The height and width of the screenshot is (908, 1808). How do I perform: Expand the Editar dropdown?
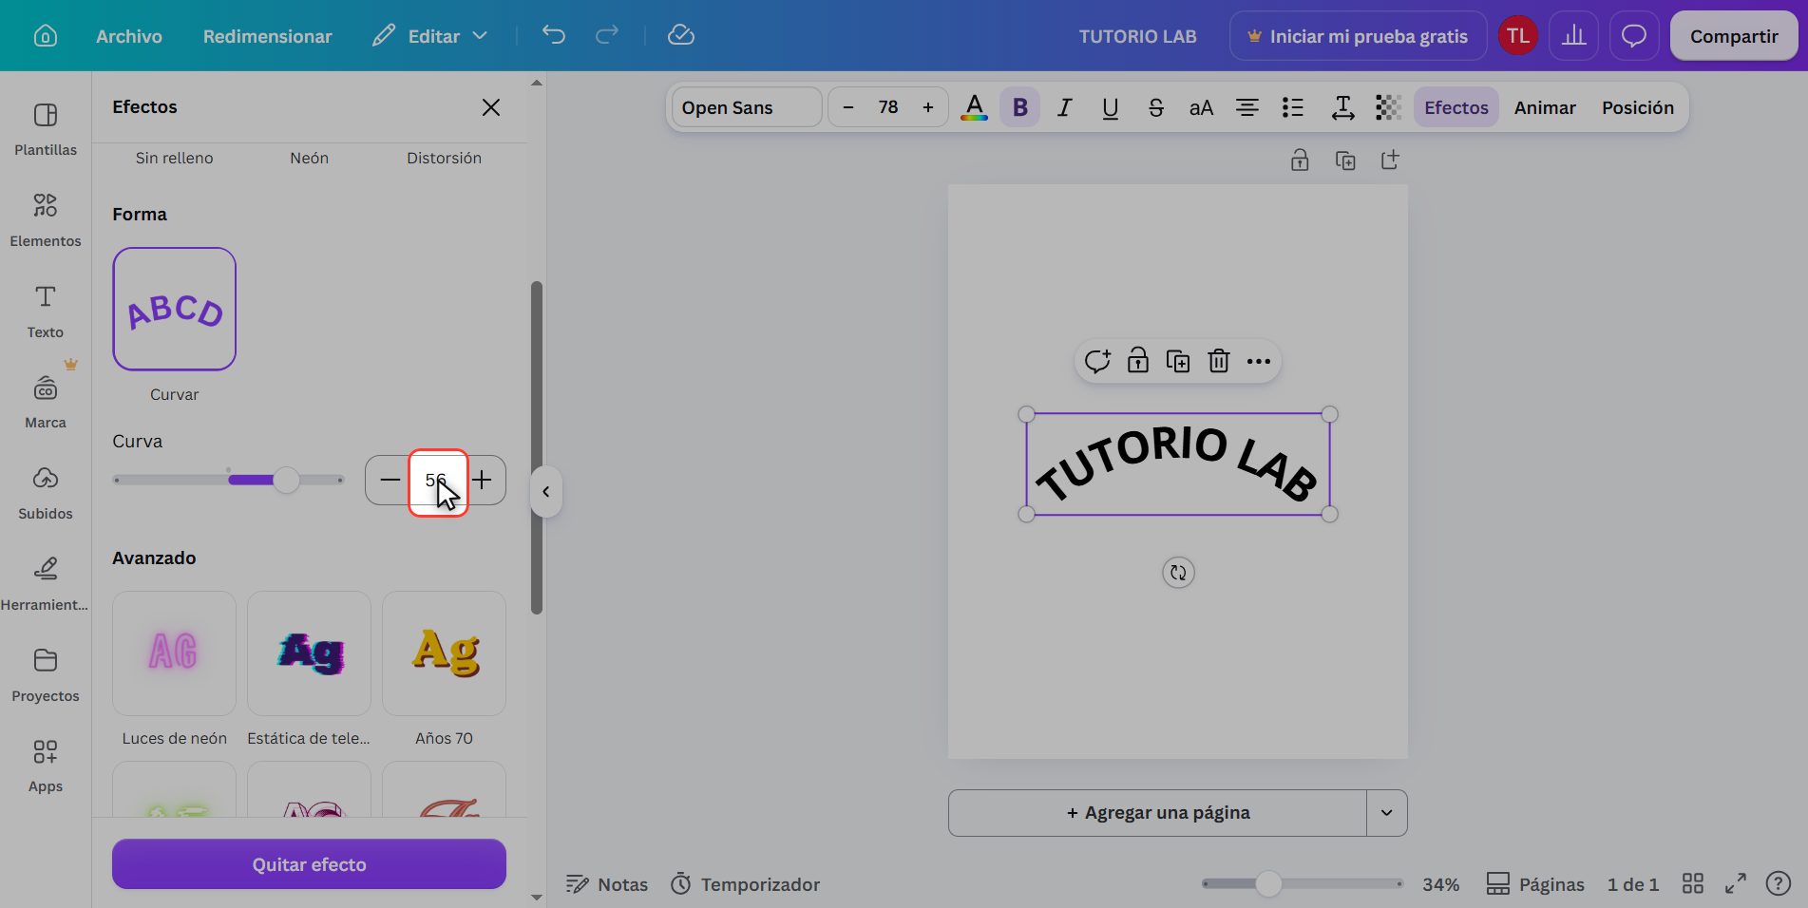coord(430,36)
